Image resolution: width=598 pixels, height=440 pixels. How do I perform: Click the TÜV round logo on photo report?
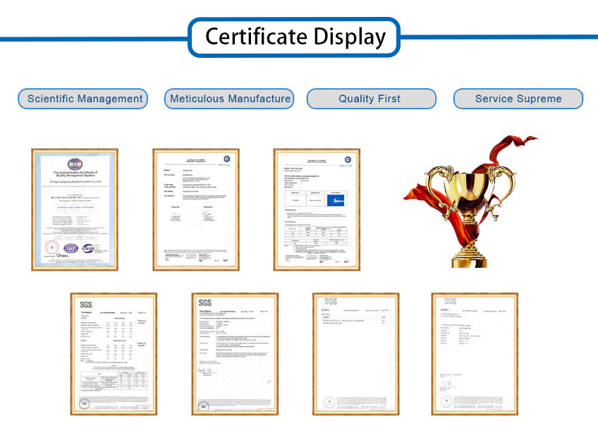point(348,159)
